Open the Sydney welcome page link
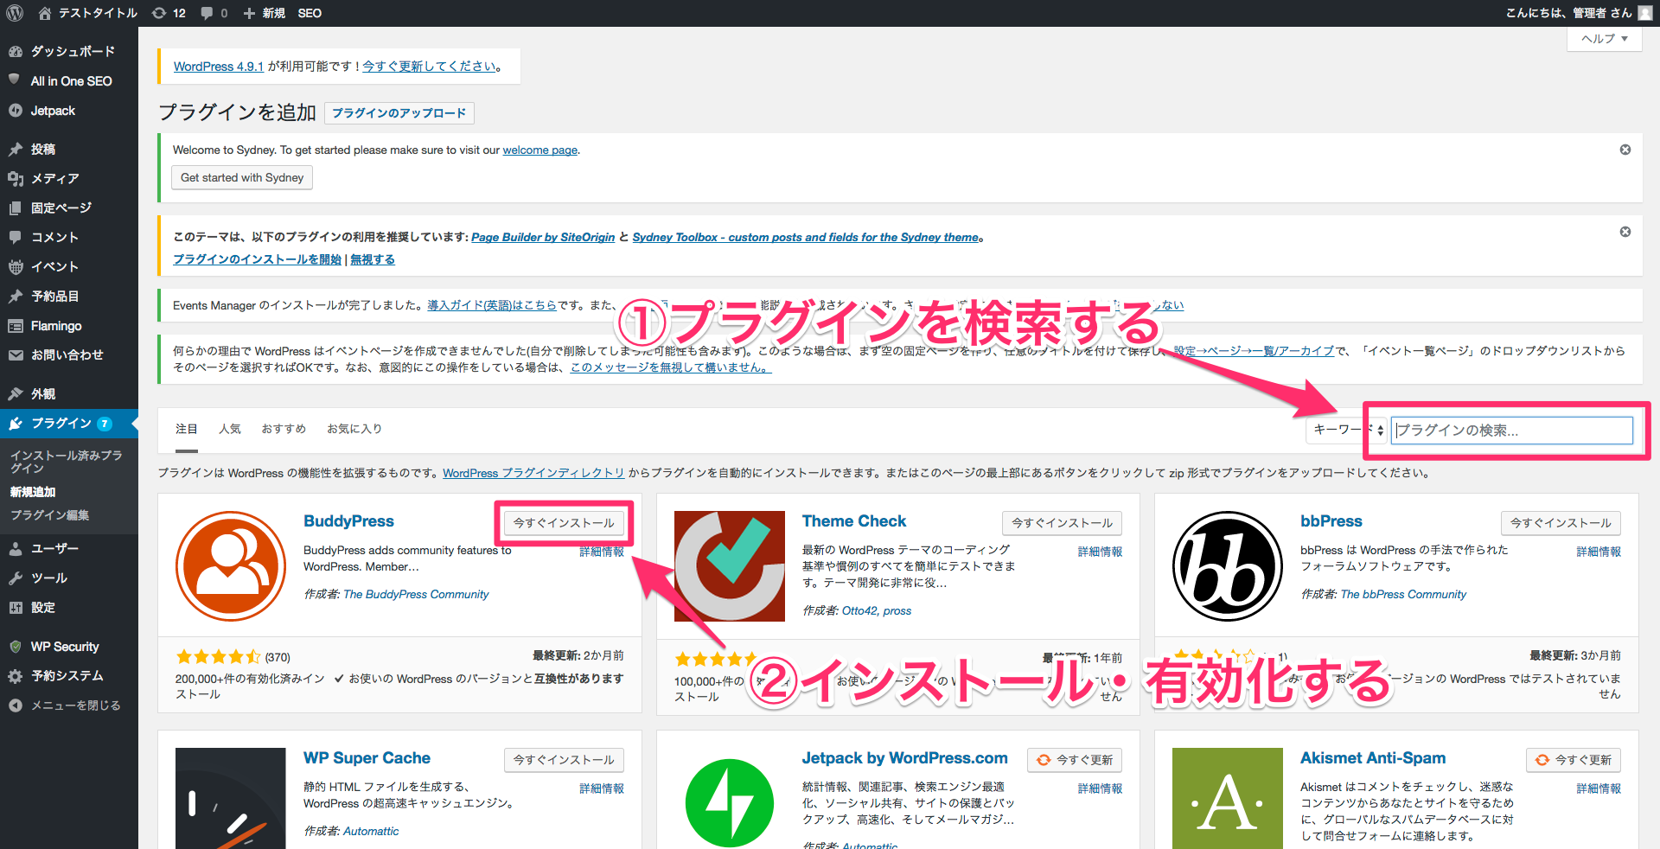Screen dimensions: 1660x849 540,150
